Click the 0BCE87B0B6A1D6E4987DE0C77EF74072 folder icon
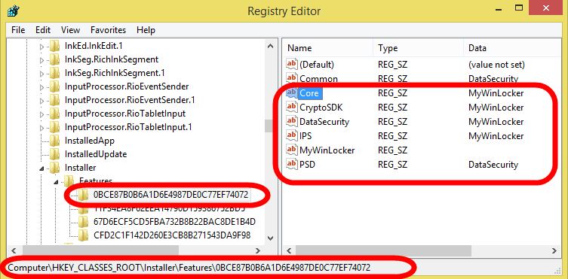This screenshot has height=279, width=568. tap(83, 195)
